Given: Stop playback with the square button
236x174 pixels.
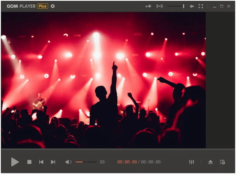Looking at the screenshot, I should 29,162.
